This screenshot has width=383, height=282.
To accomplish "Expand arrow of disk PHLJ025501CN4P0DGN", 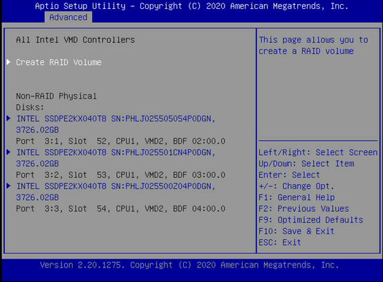I will (9, 152).
